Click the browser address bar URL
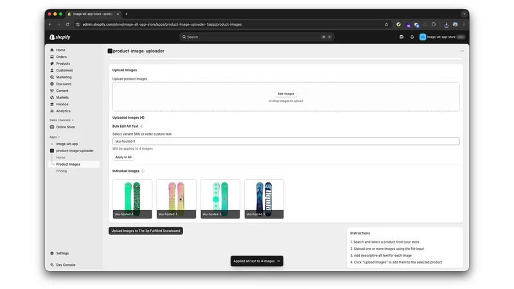 [x=162, y=24]
